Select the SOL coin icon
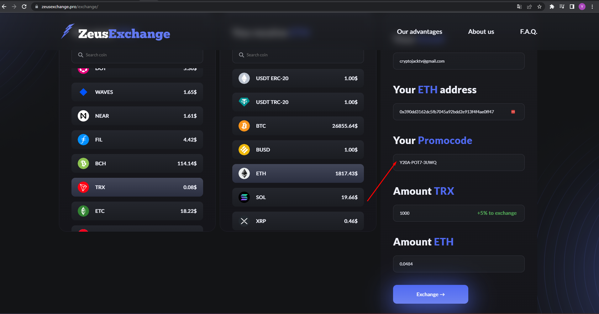Screen dimensions: 599x314 pos(244,197)
